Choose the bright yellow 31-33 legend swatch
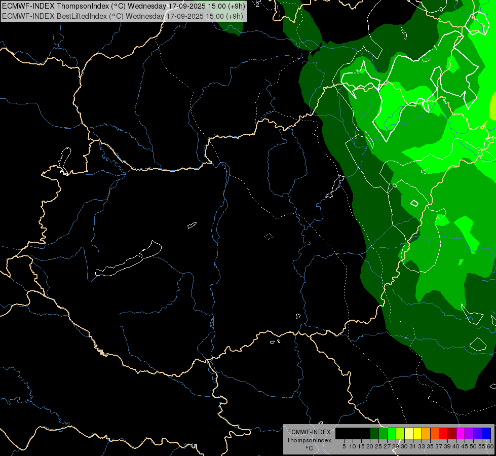This screenshot has height=456, width=496. tap(417, 433)
